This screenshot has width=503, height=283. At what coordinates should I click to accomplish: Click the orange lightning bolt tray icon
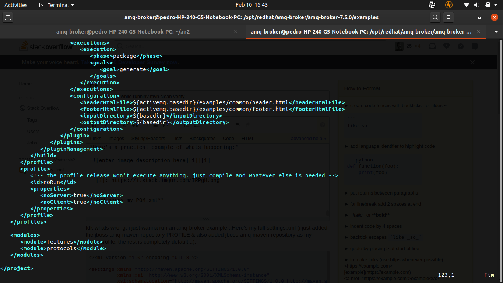click(x=449, y=5)
